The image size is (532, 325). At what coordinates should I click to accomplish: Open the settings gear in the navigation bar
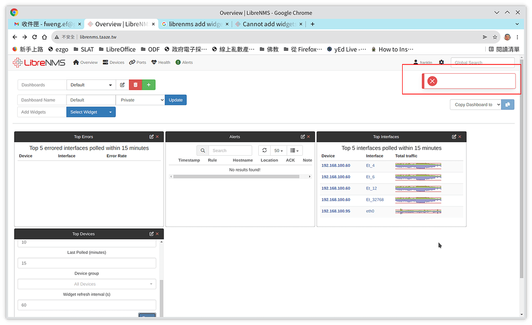pyautogui.click(x=441, y=62)
